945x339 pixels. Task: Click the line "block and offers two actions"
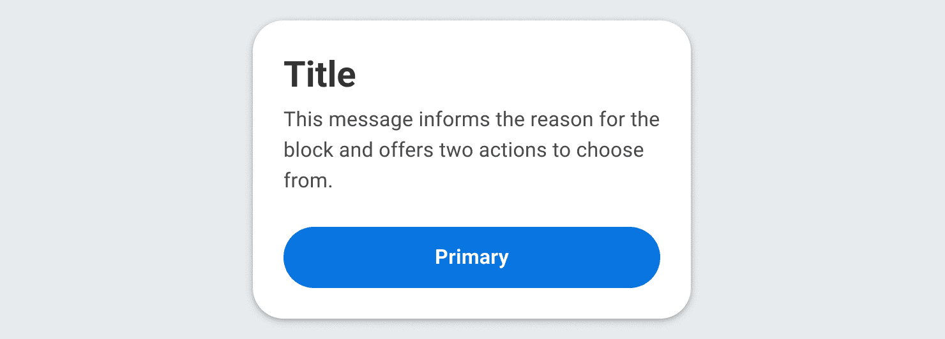point(464,150)
